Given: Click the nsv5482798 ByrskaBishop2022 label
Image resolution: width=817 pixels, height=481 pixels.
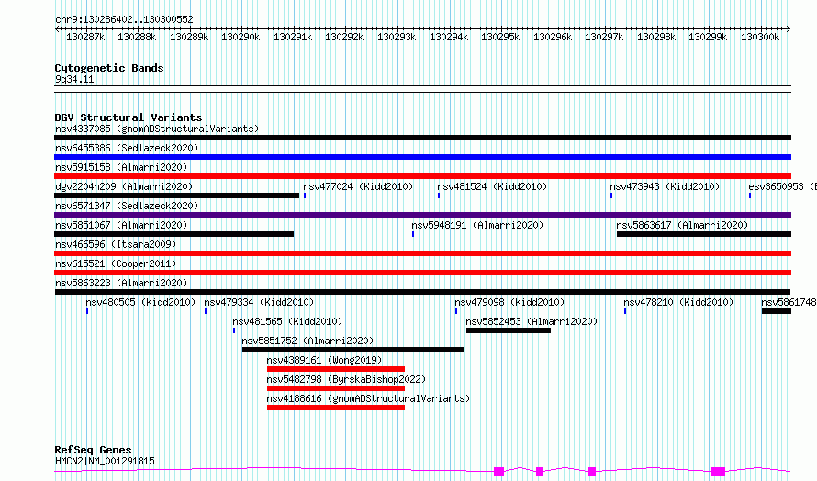Looking at the screenshot, I should coord(346,379).
